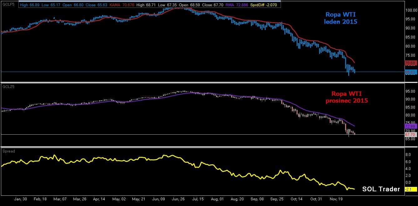Click 95.00 on the GCLZ5 price axis
Viewport: 418px width, 206px height.
coord(410,91)
